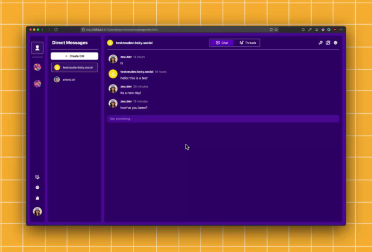Open the second colorful space avatar in sidebar
Image resolution: width=372 pixels, height=252 pixels.
pos(37,84)
